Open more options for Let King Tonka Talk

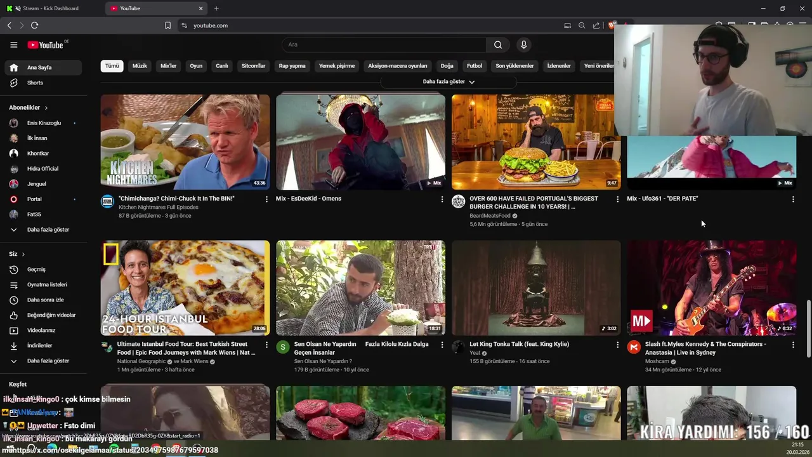tap(617, 345)
